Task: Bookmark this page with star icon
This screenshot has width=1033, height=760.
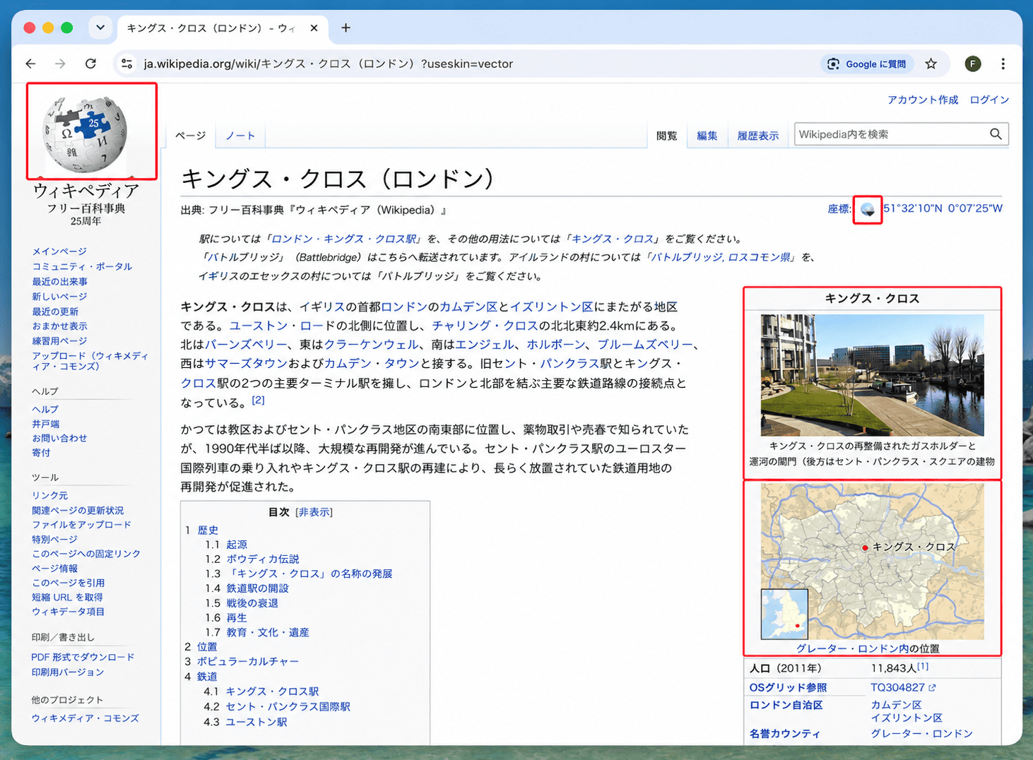Action: coord(931,64)
